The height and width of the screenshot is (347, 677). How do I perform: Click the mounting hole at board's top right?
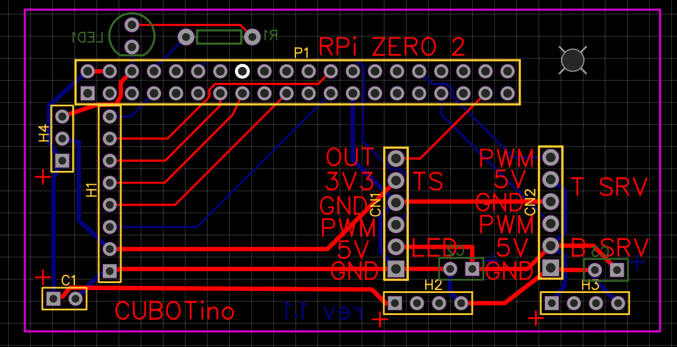click(x=573, y=60)
